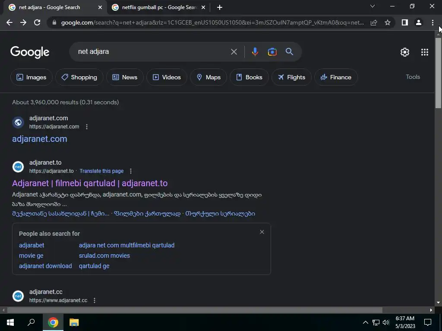Open ფილმები ქართულად sitelink
This screenshot has height=331, width=442.
147,214
